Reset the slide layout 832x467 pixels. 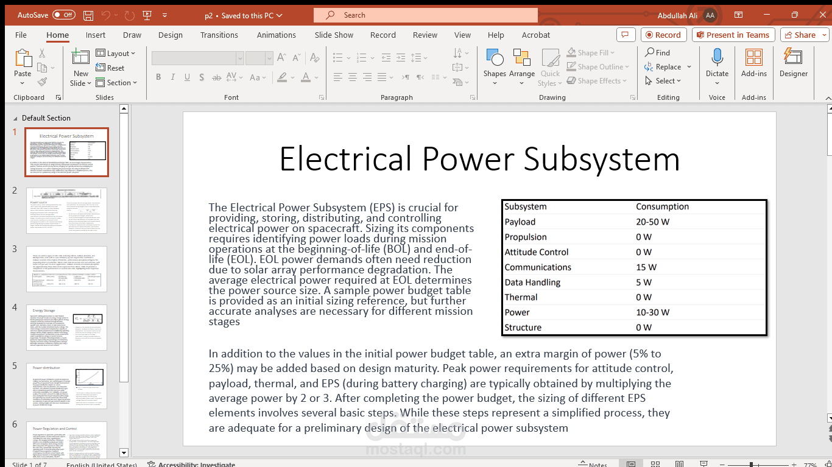click(x=110, y=68)
